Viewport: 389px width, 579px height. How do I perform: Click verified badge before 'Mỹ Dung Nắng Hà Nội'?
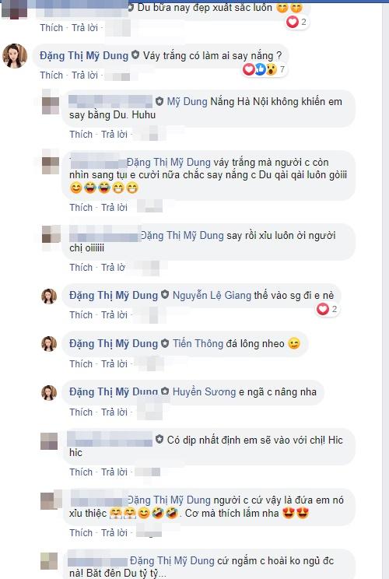159,101
